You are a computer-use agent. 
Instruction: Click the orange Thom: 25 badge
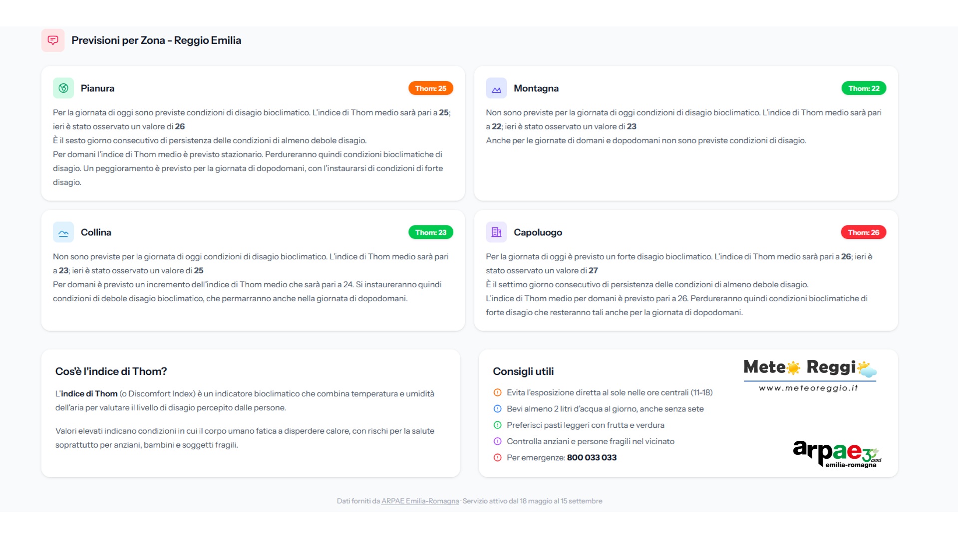click(x=430, y=88)
